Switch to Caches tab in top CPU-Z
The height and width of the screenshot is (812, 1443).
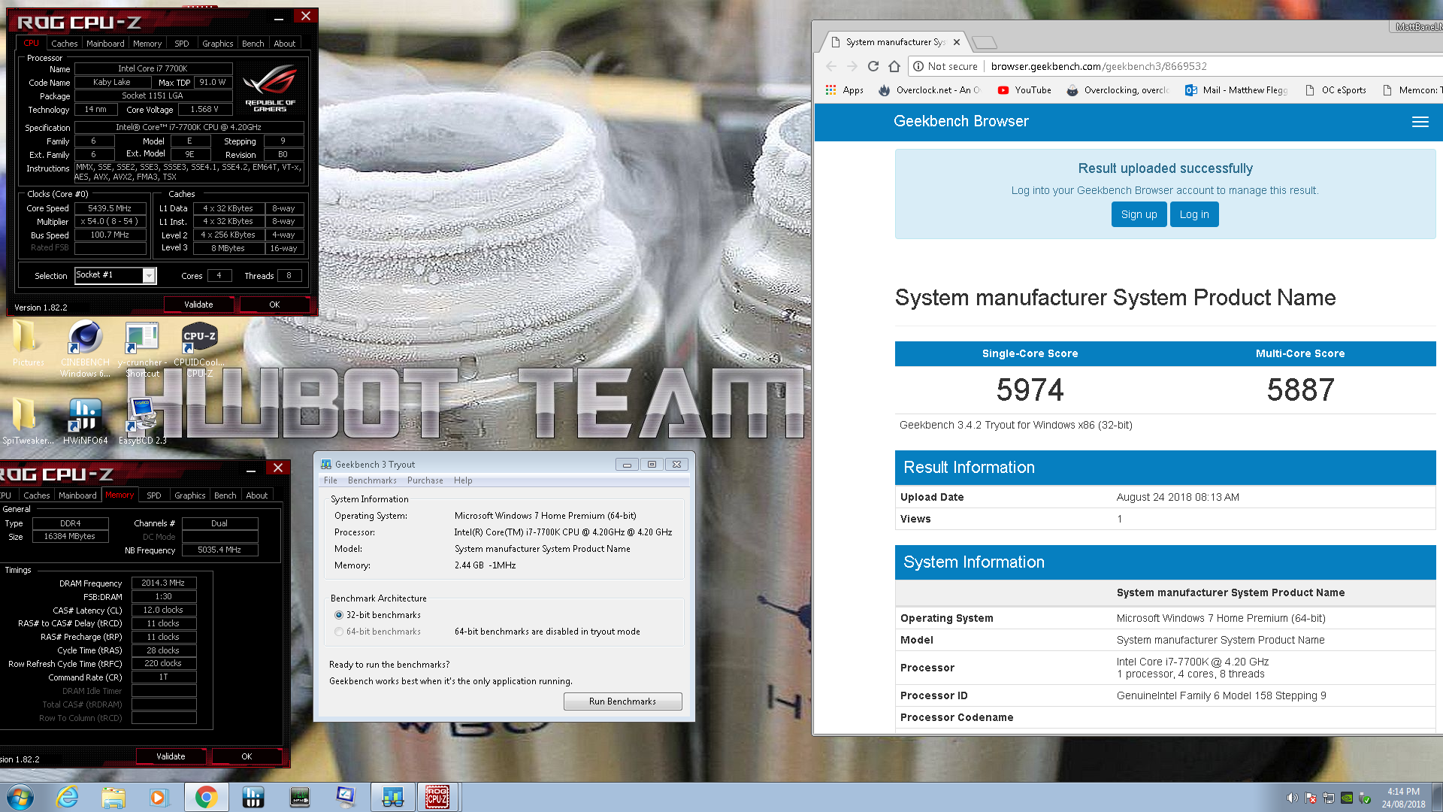64,44
